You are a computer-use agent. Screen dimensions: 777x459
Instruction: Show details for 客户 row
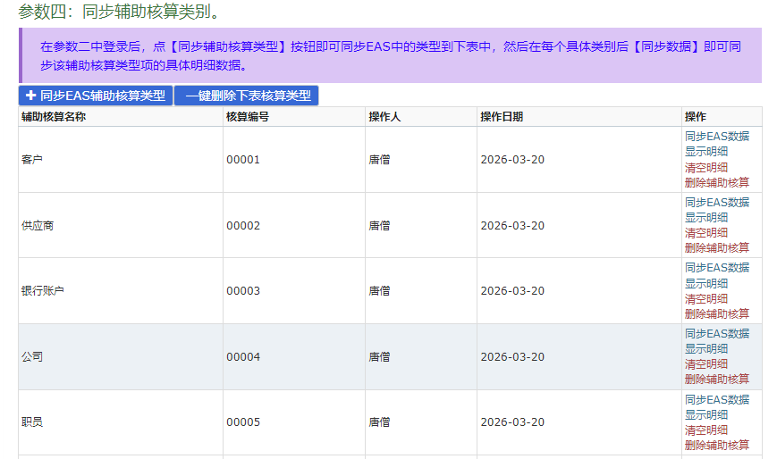click(705, 152)
